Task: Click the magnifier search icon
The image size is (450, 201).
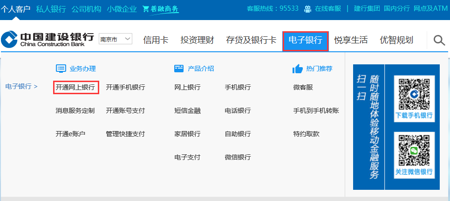Action: coord(439,41)
